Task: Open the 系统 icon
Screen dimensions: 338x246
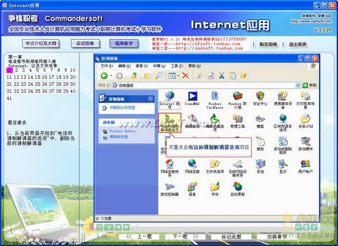Action: pyautogui.click(x=260, y=167)
